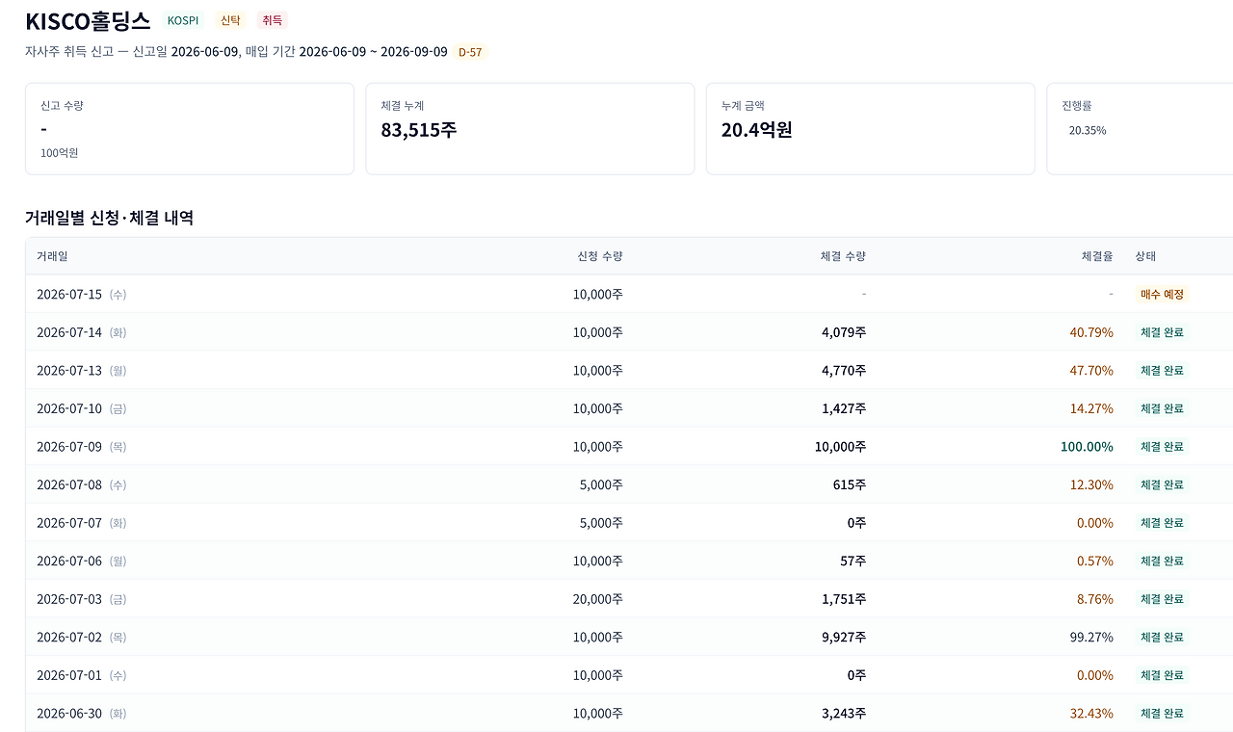Click the 8.76% execution rate
Screen dimensions: 1233x732
coord(1095,599)
